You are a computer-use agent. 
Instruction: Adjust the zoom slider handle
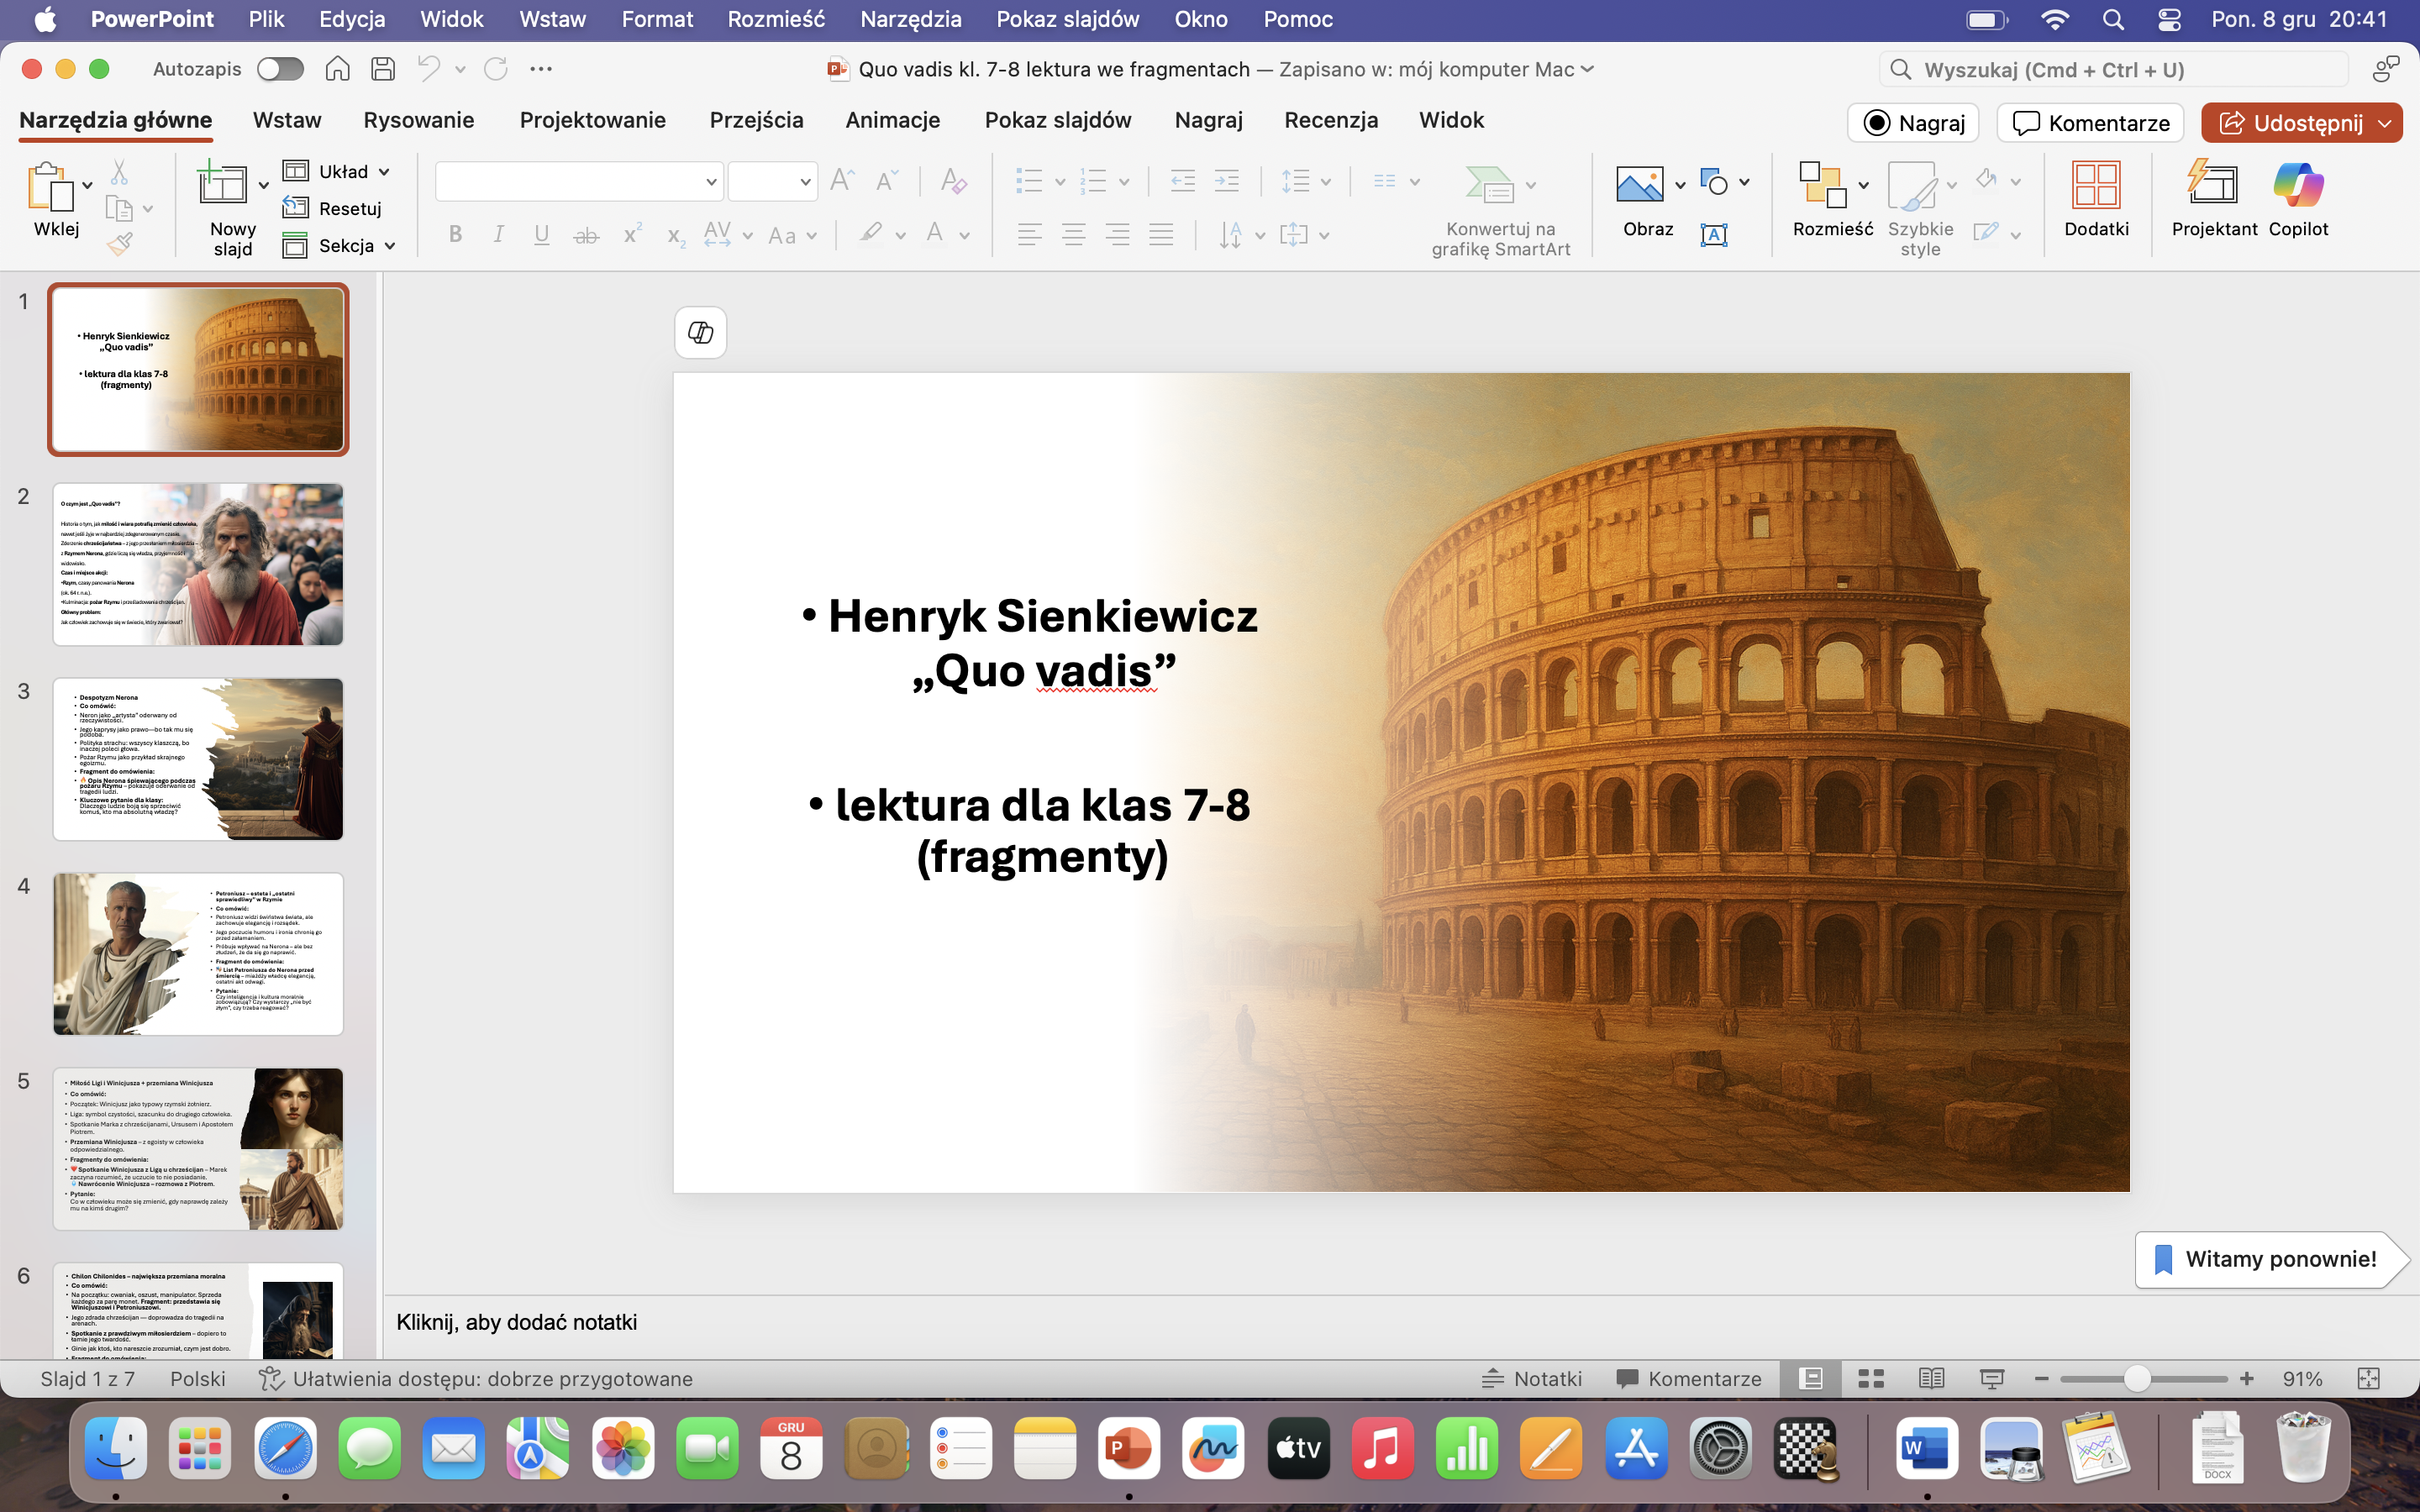tap(2136, 1379)
